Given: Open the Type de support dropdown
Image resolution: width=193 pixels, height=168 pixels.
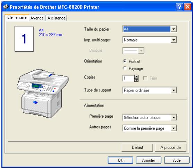Looking at the screenshot, I should (150, 90).
